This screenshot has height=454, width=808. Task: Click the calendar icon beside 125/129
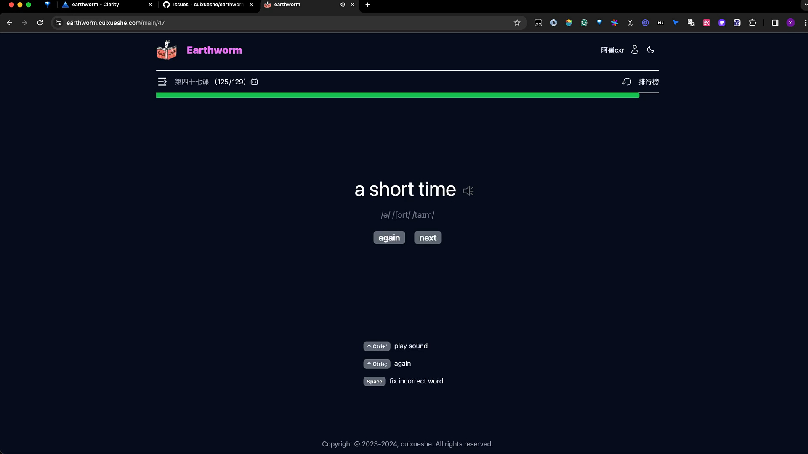coord(254,82)
